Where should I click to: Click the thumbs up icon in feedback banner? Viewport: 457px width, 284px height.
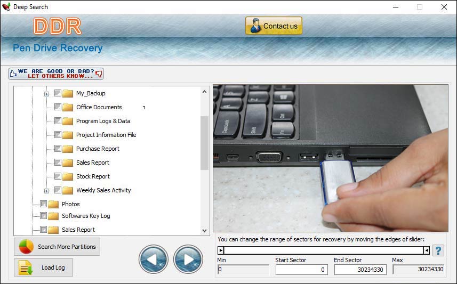13,74
